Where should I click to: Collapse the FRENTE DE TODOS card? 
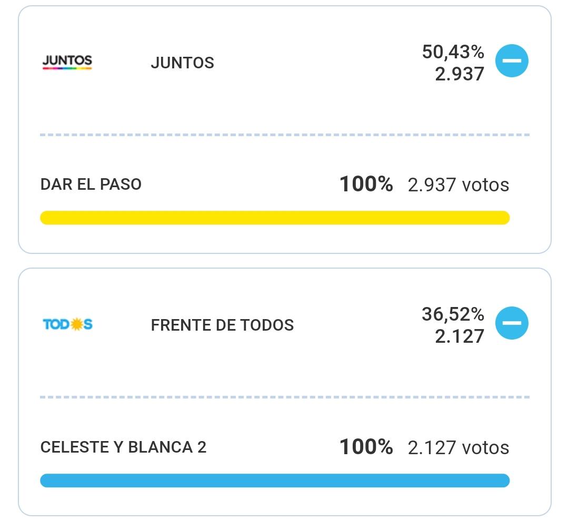(x=511, y=323)
